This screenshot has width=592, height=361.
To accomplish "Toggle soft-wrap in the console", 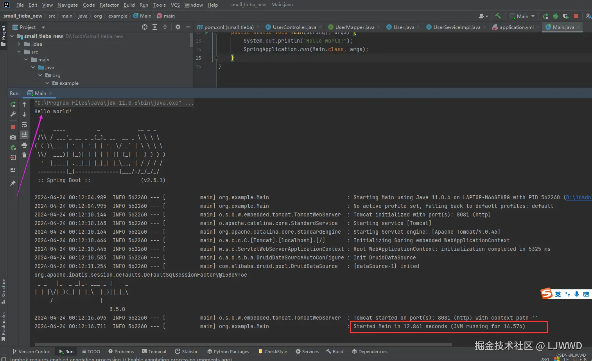I will [x=24, y=125].
